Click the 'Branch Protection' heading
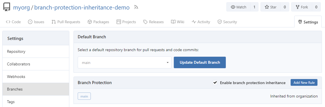Screen dimensions: 325x107 coord(95,83)
